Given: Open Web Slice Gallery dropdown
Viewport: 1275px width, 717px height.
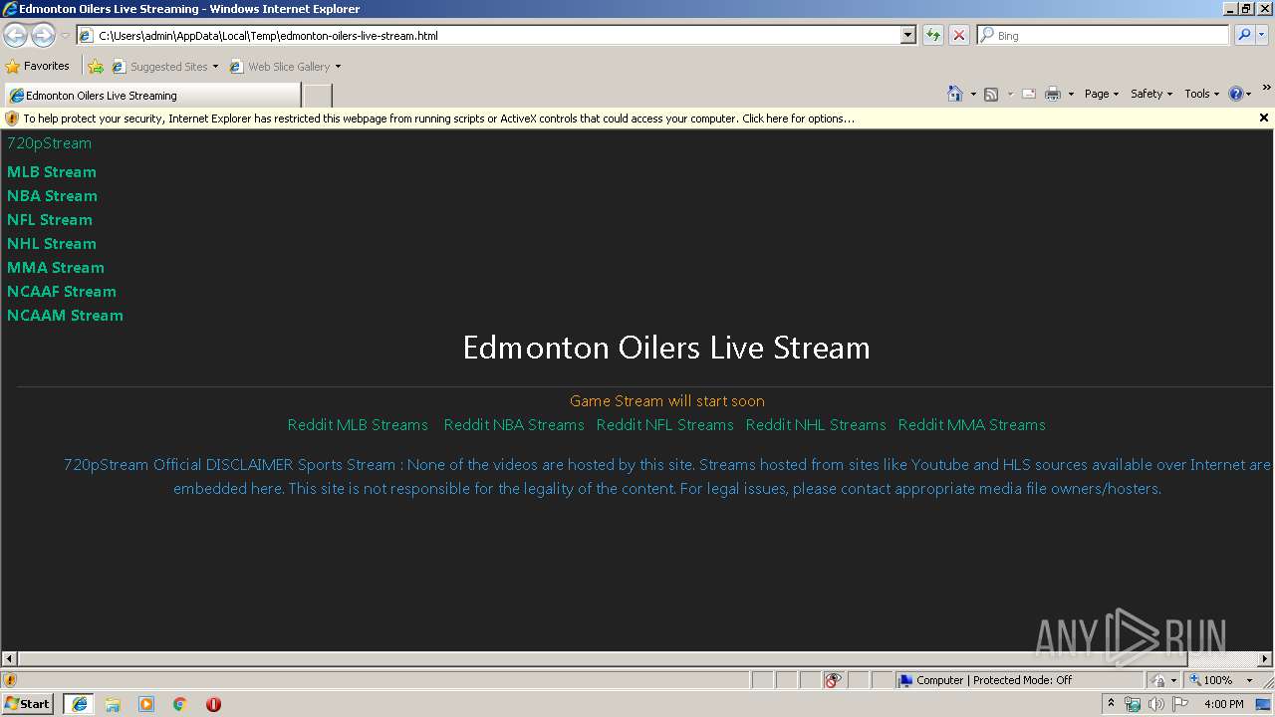Looking at the screenshot, I should point(286,67).
